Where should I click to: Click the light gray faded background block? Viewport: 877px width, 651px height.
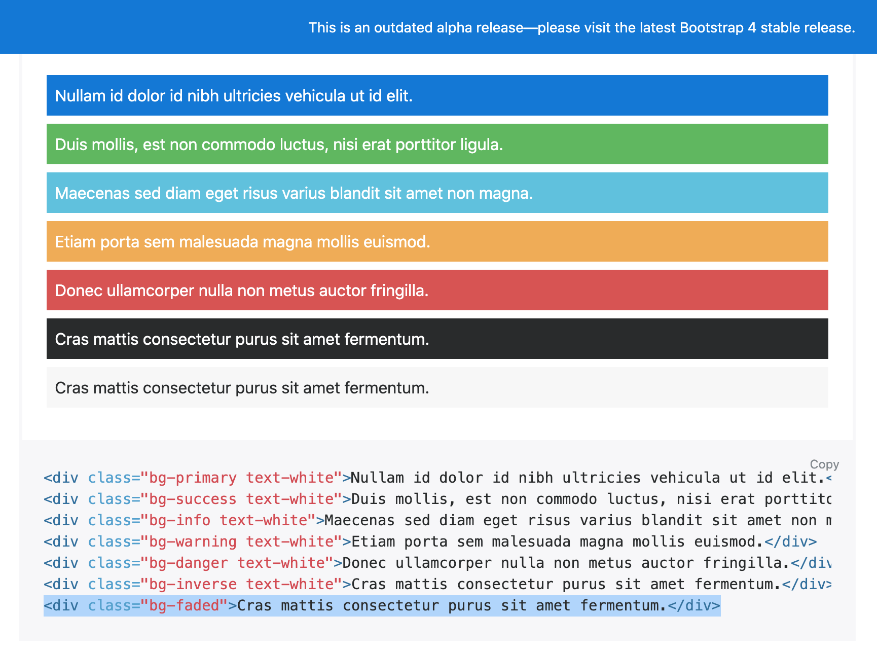[x=437, y=387]
